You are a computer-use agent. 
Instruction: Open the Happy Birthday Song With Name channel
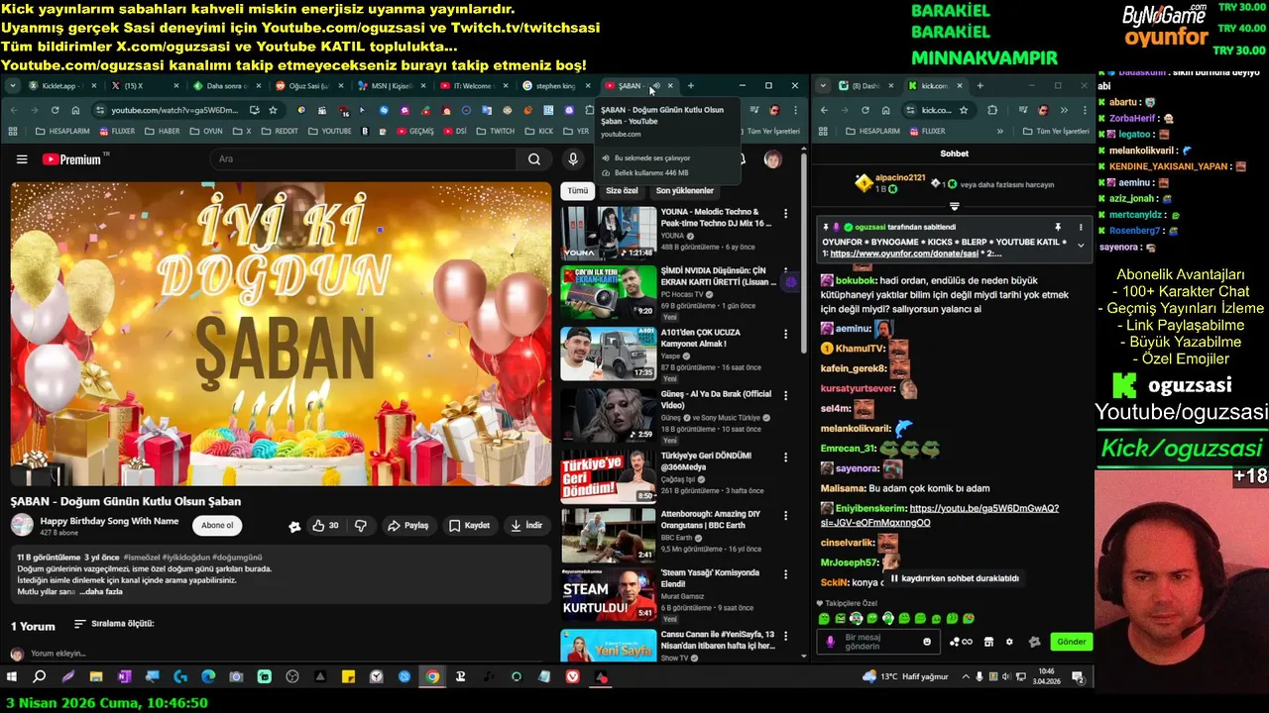109,521
